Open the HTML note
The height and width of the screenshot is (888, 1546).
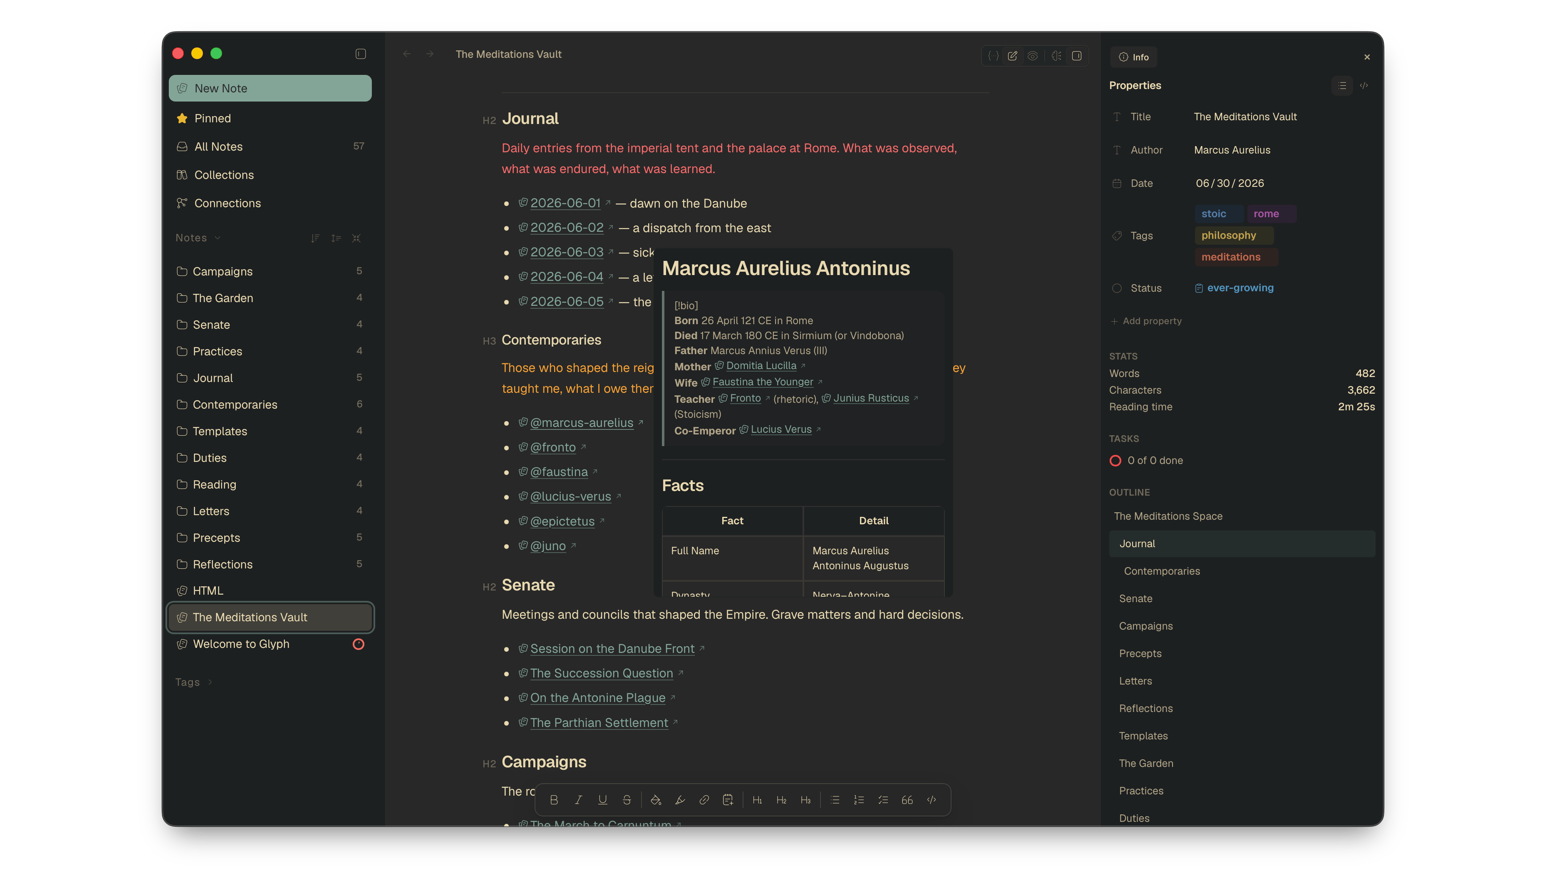click(270, 590)
